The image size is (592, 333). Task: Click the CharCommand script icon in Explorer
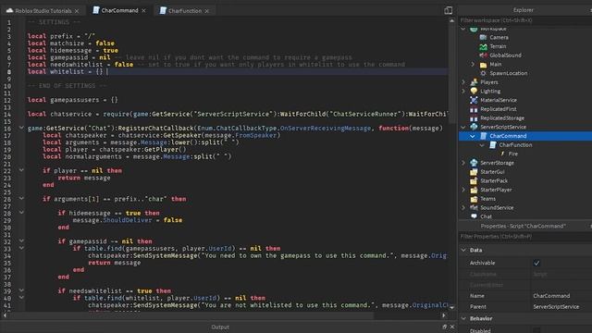[483, 136]
